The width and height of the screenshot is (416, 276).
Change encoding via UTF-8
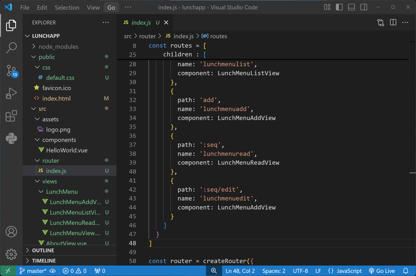point(300,271)
